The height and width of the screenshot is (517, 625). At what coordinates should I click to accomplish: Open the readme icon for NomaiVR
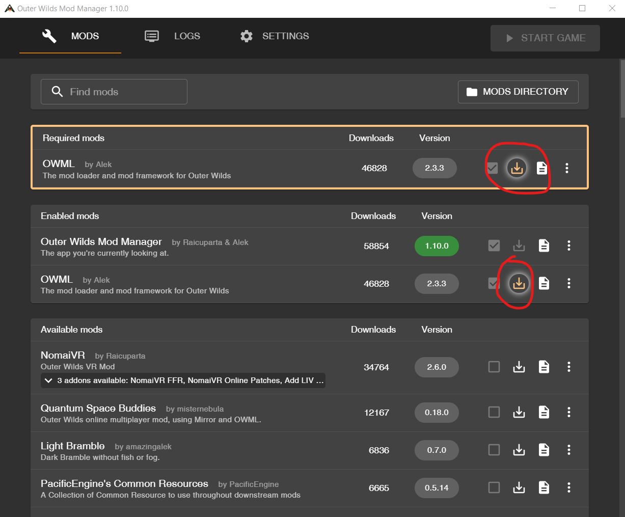(544, 367)
